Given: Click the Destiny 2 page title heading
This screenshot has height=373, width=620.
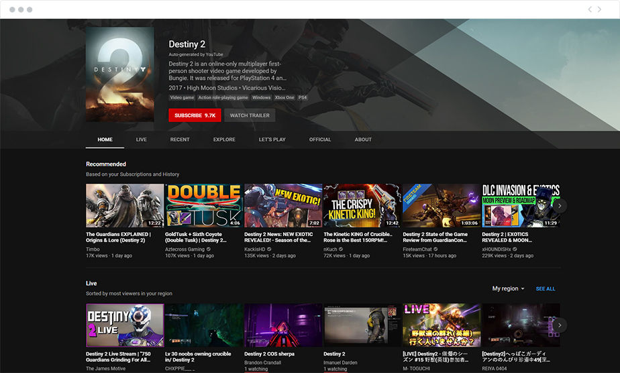Looking at the screenshot, I should coord(187,44).
